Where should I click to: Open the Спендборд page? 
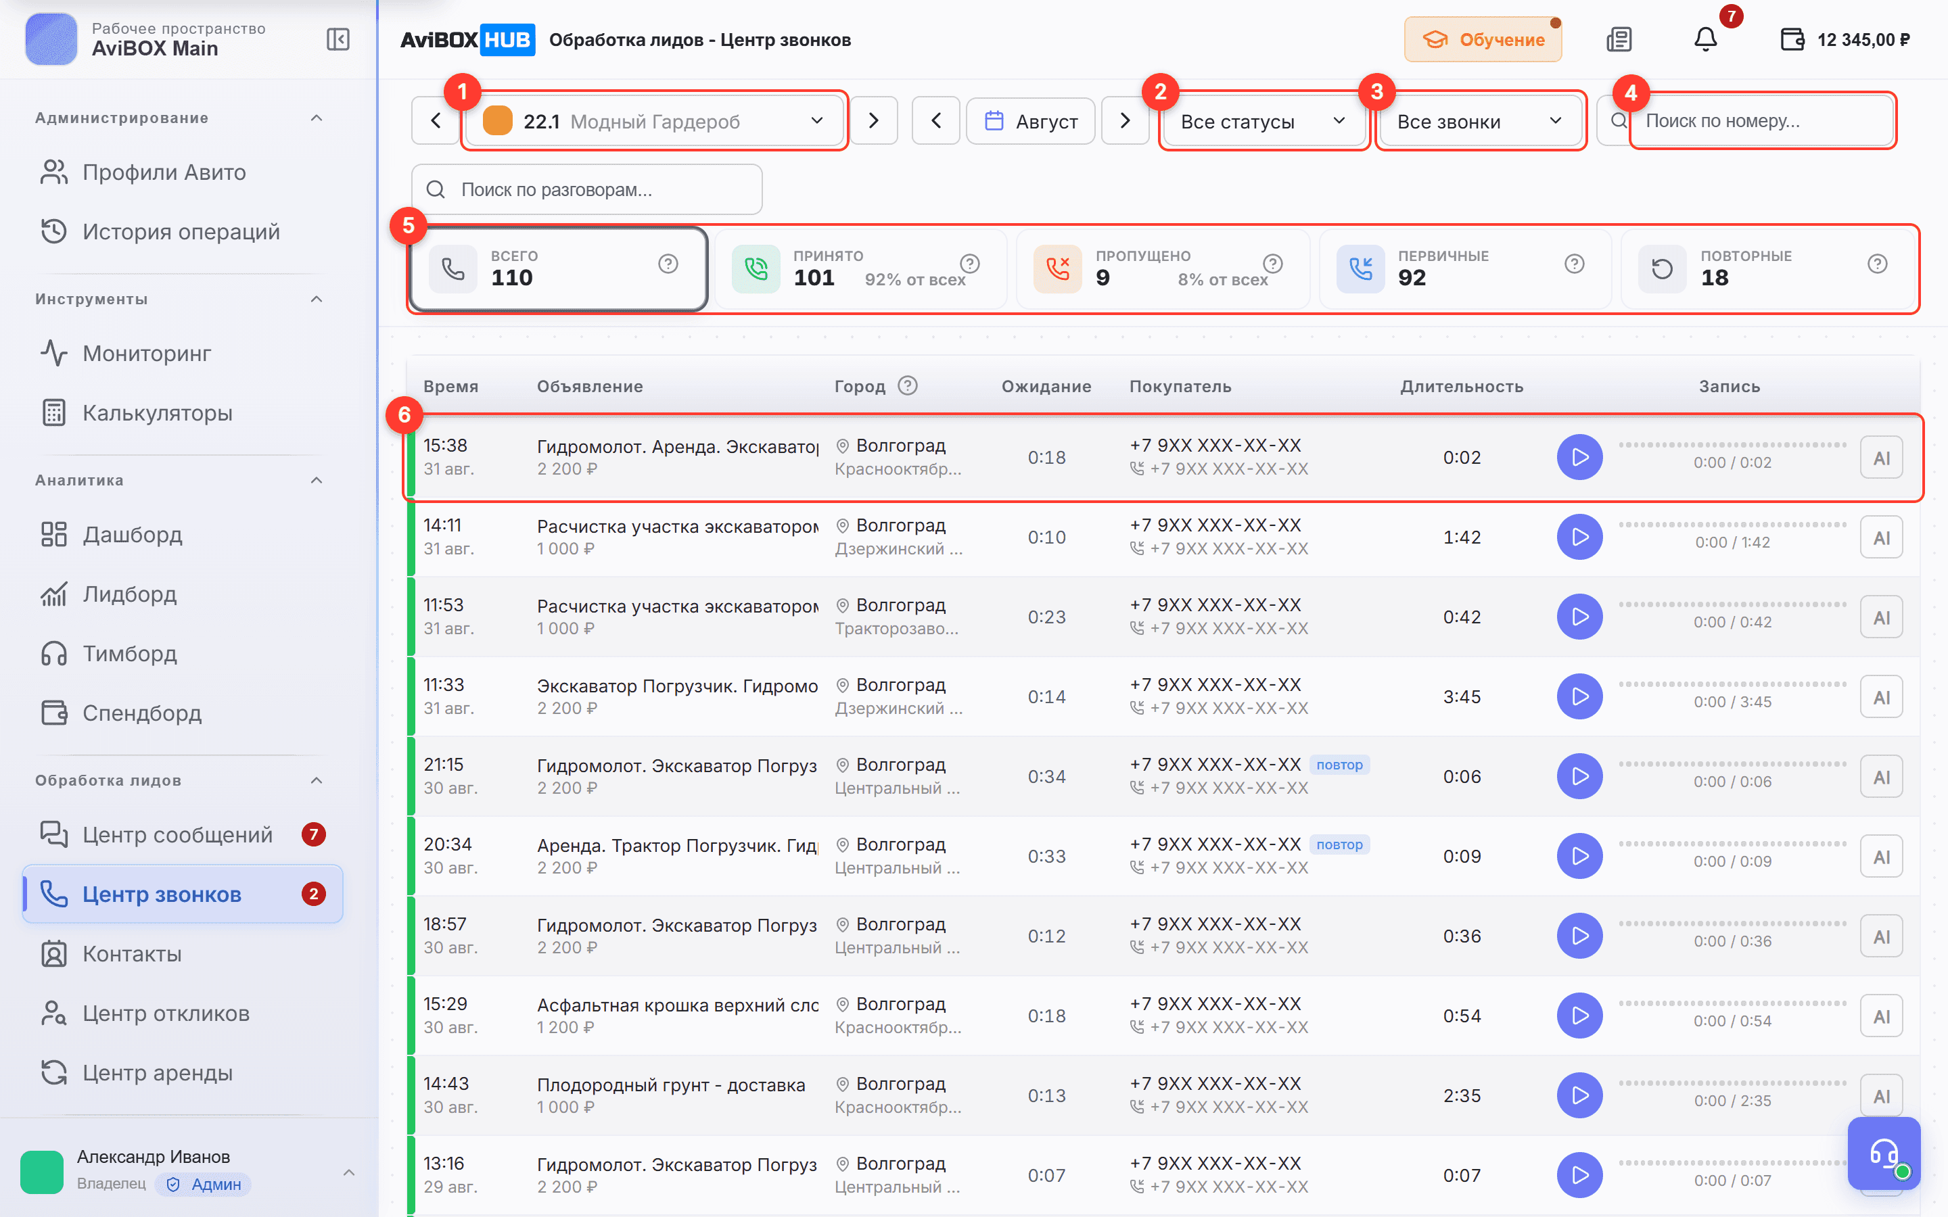(183, 713)
